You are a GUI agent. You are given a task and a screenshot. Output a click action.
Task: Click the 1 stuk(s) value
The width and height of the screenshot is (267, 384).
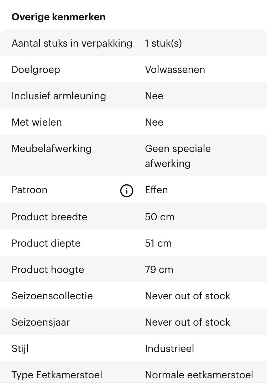pos(163,43)
